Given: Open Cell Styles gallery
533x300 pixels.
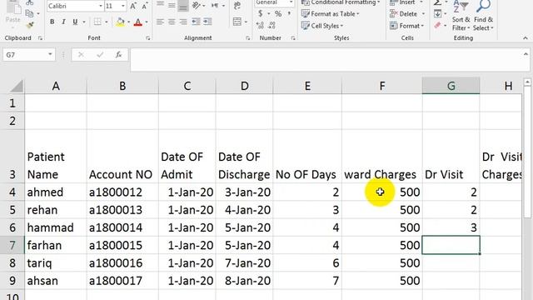Looking at the screenshot, I should point(322,26).
